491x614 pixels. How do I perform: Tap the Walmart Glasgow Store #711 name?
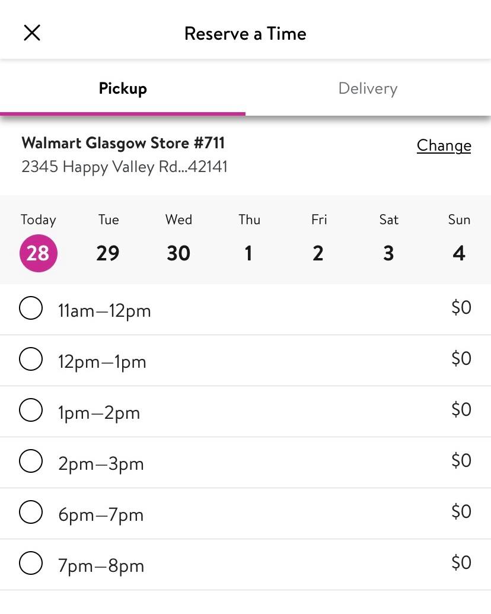pyautogui.click(x=123, y=143)
